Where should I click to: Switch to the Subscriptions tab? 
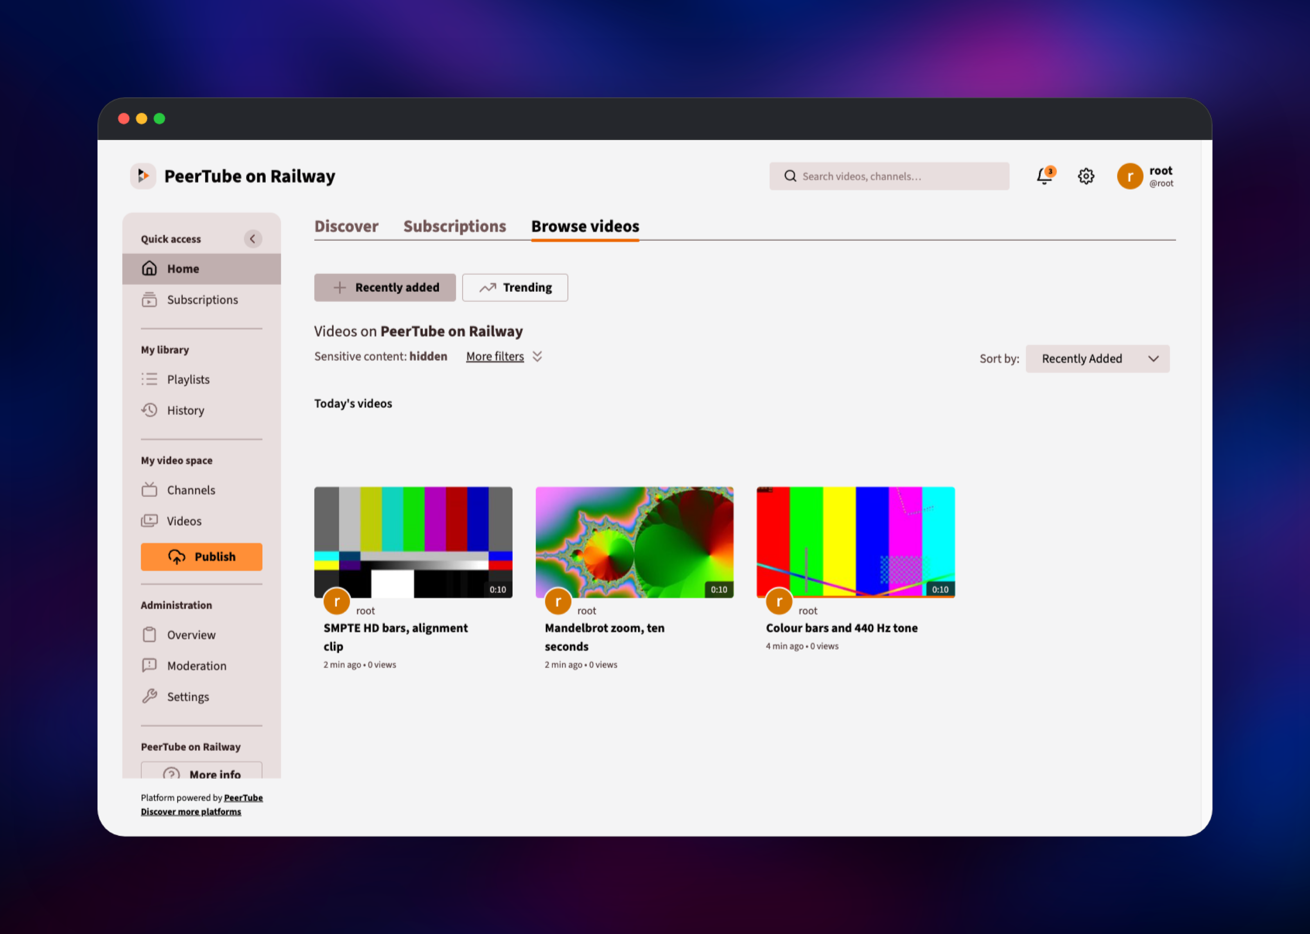[x=454, y=227]
